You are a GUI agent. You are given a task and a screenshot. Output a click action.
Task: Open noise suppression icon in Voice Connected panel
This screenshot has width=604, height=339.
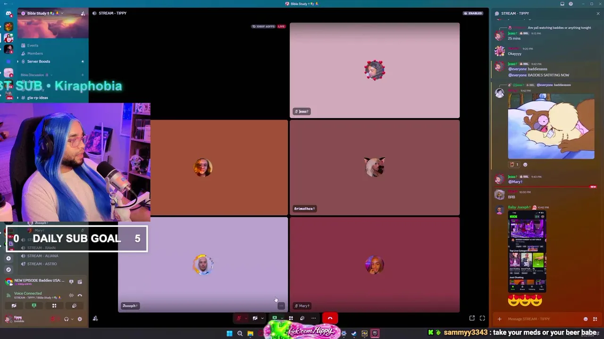pyautogui.click(x=71, y=295)
